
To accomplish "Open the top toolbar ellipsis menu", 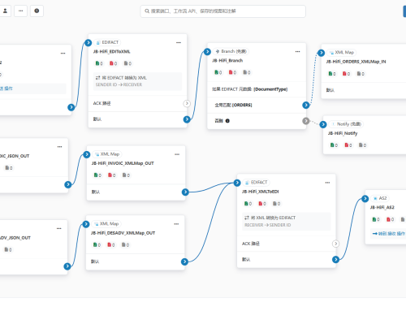I will click(21, 11).
